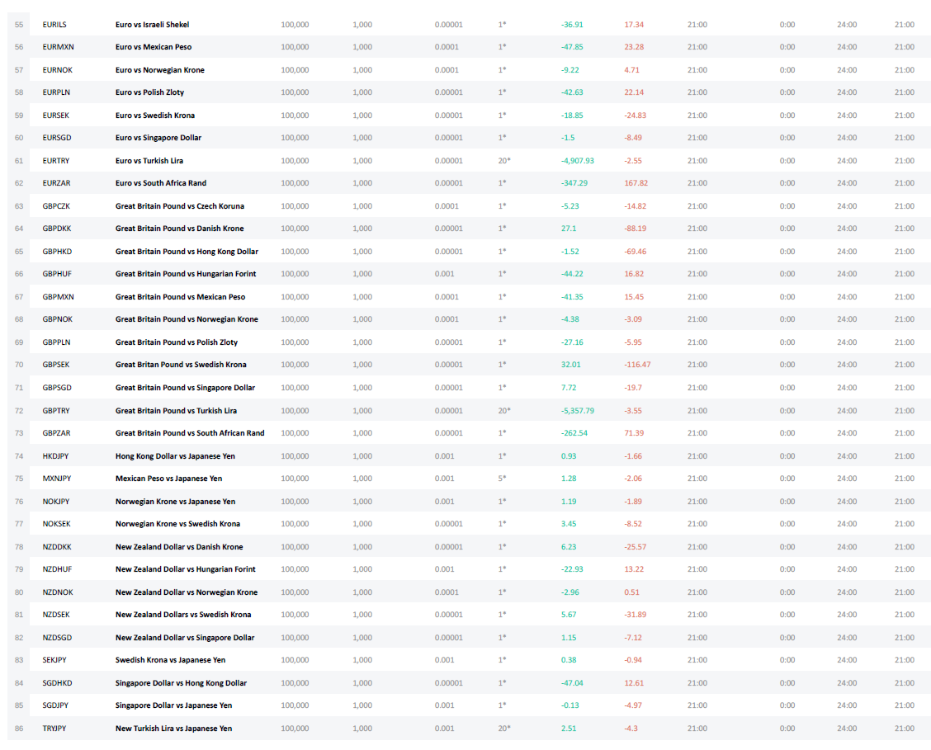Image resolution: width=931 pixels, height=750 pixels.
Task: Click row number 55
Action: coord(19,25)
